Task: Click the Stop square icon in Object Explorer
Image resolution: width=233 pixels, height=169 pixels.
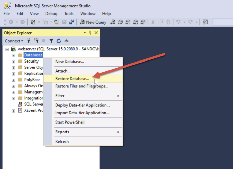Action: pos(44,41)
